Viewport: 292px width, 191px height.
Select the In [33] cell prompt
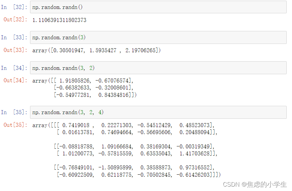click(x=14, y=37)
